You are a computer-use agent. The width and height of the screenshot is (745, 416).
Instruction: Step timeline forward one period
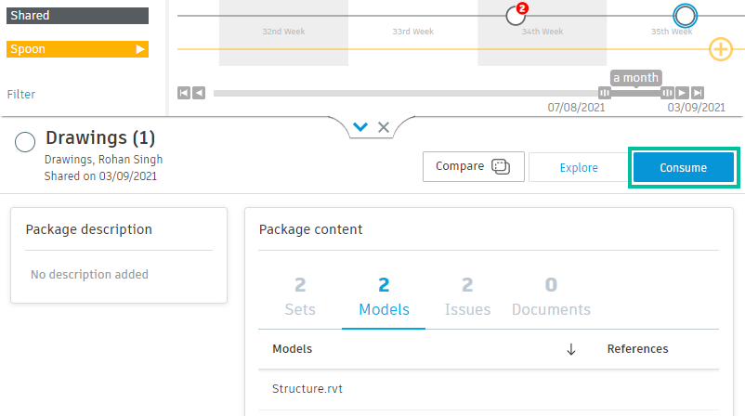click(x=682, y=93)
